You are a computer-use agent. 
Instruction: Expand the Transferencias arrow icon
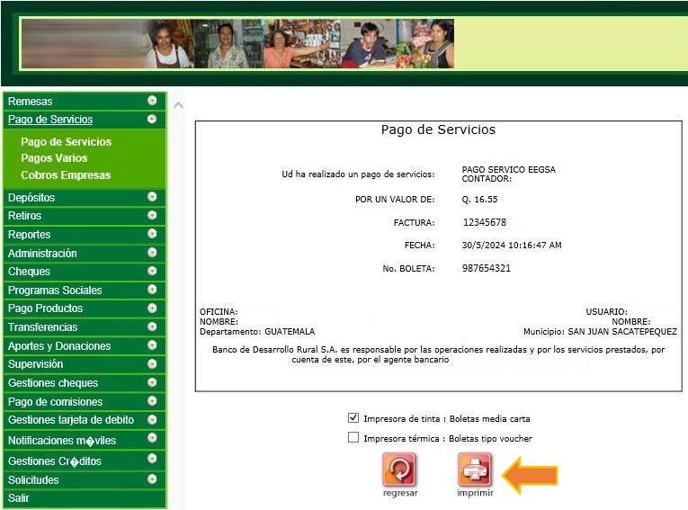click(x=152, y=327)
